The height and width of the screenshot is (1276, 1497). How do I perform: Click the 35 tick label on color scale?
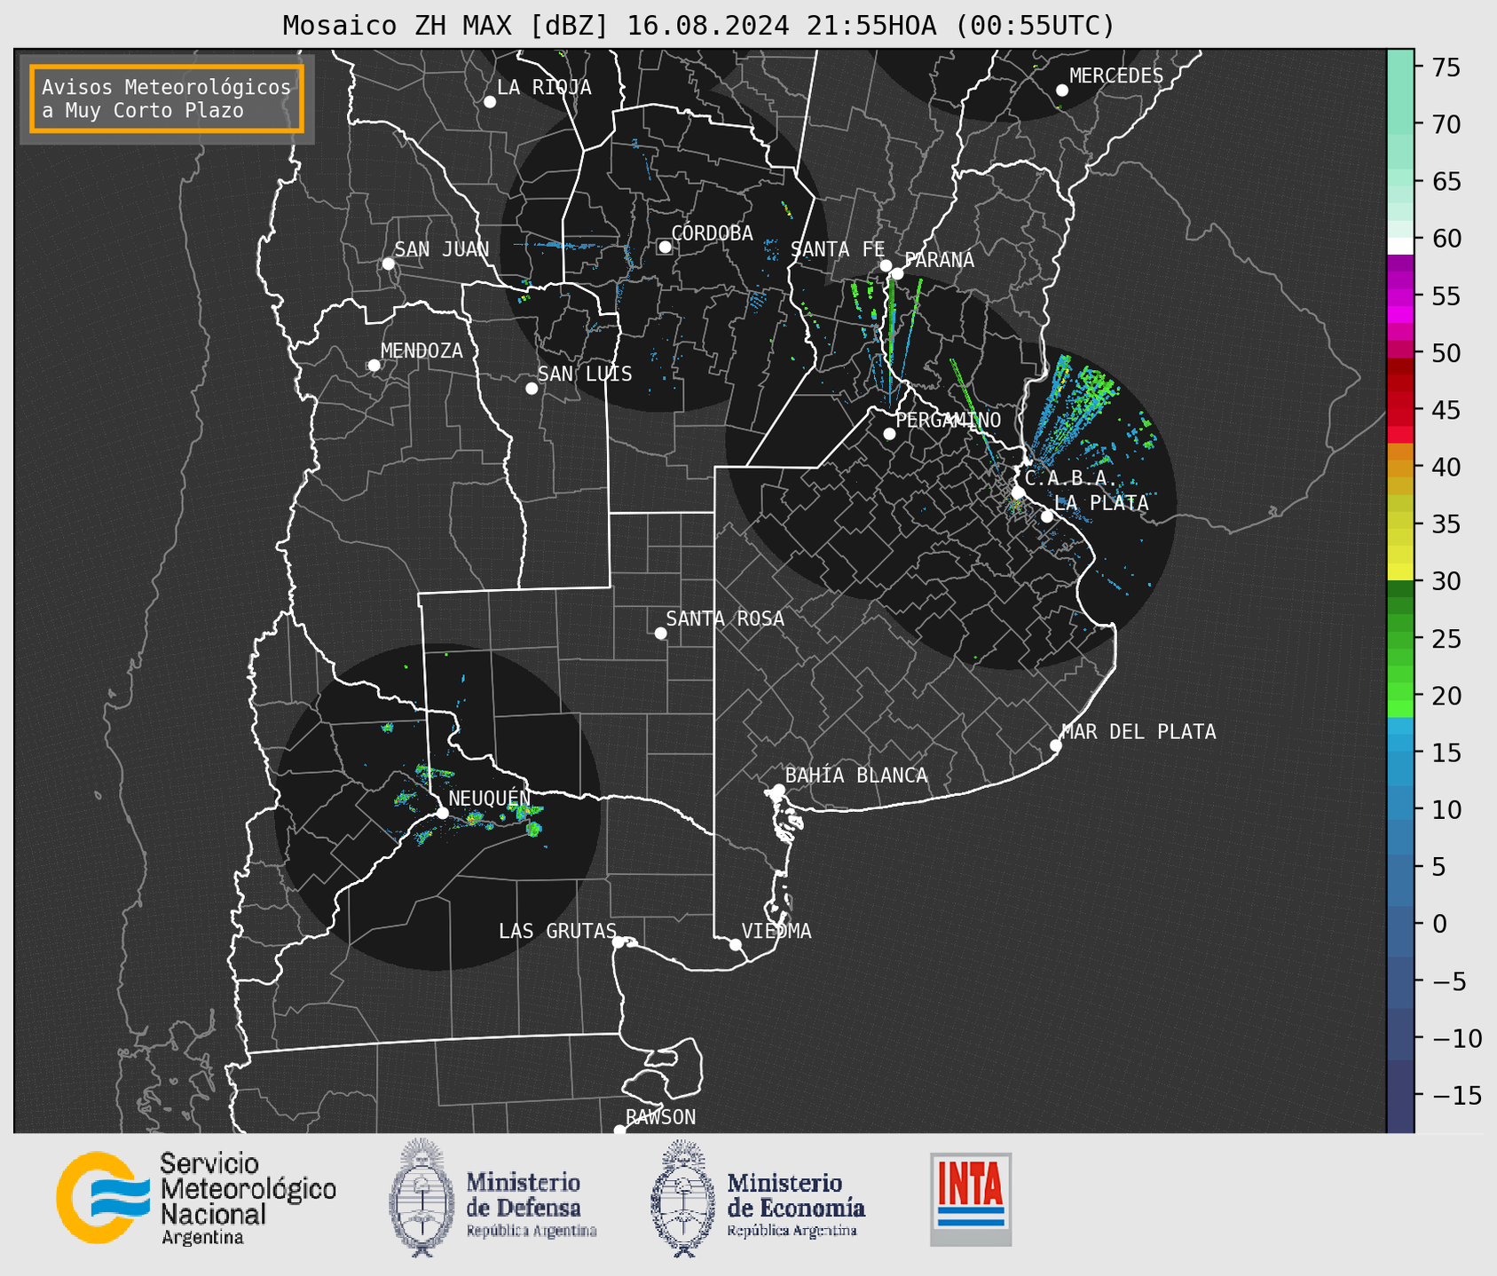[x=1445, y=524]
